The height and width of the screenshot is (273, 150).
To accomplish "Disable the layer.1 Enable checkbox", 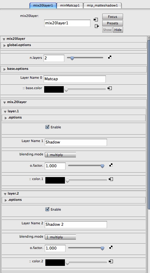I will click(47, 127).
